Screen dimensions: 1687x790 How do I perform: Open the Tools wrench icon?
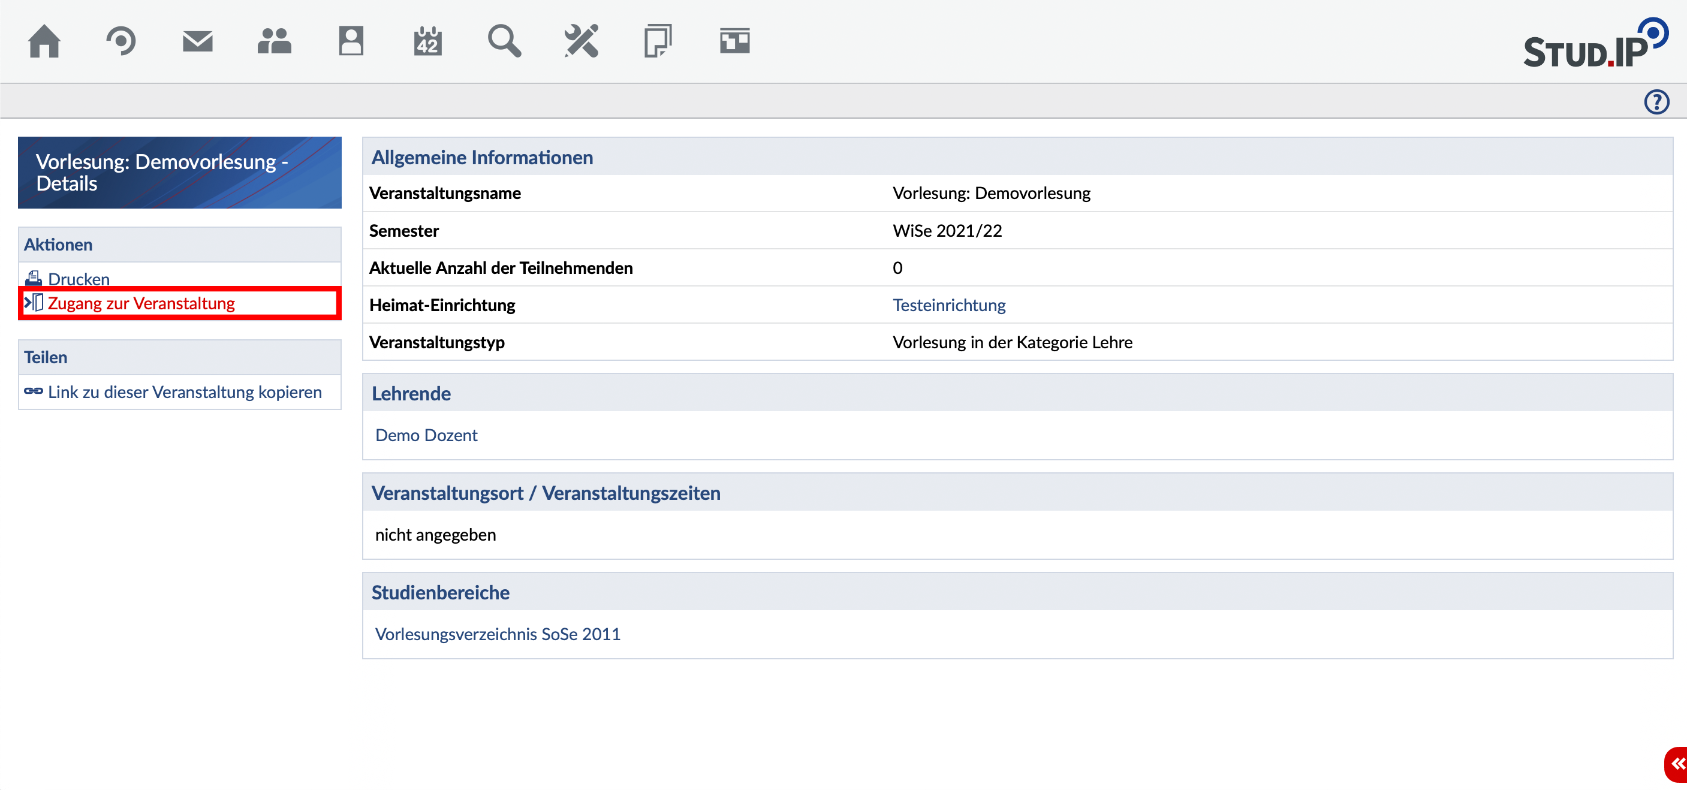[581, 41]
